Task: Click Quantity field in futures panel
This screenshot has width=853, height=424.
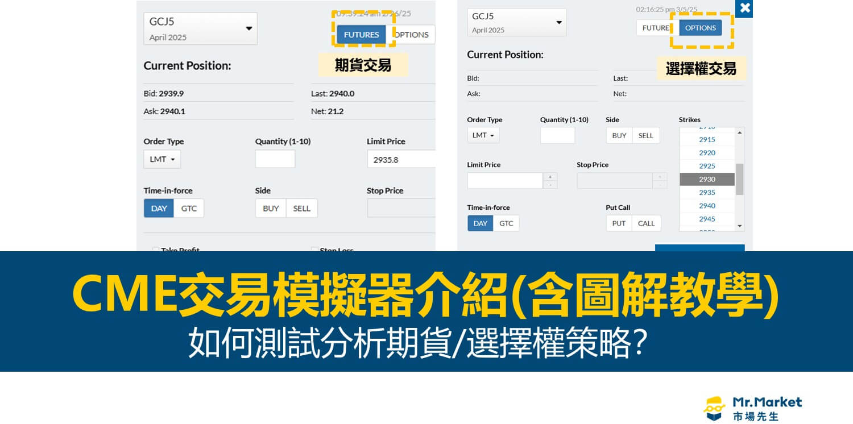Action: pyautogui.click(x=275, y=159)
